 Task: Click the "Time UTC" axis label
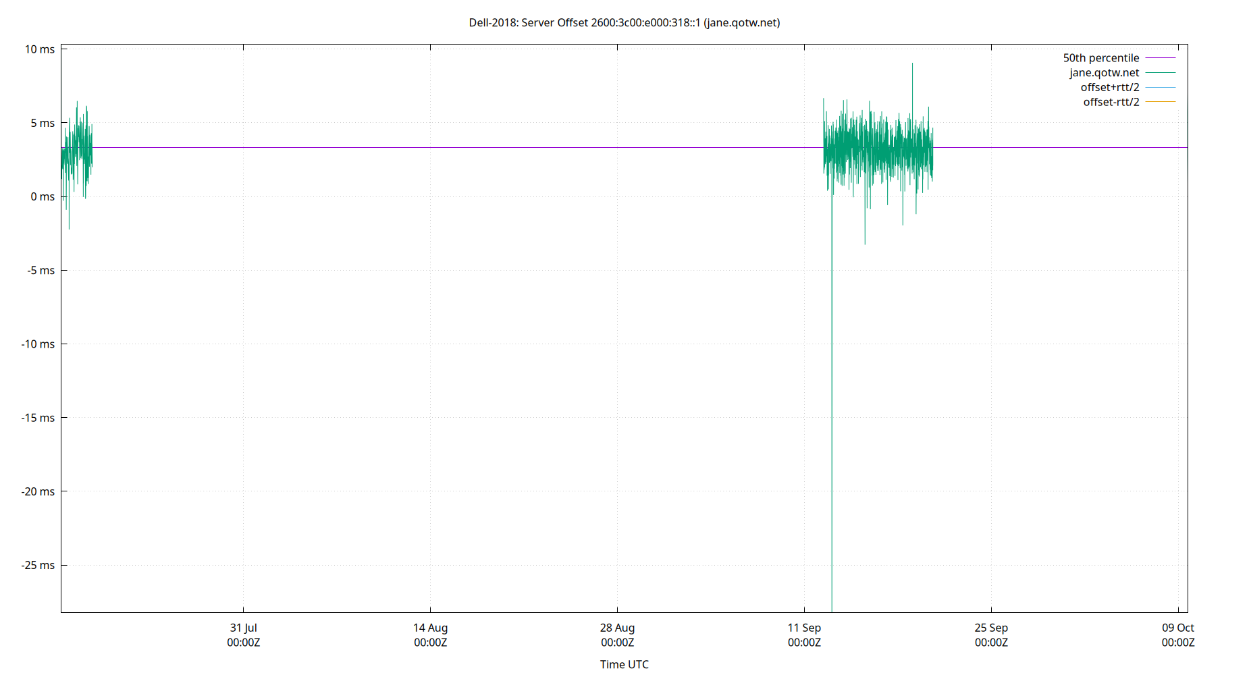624,664
